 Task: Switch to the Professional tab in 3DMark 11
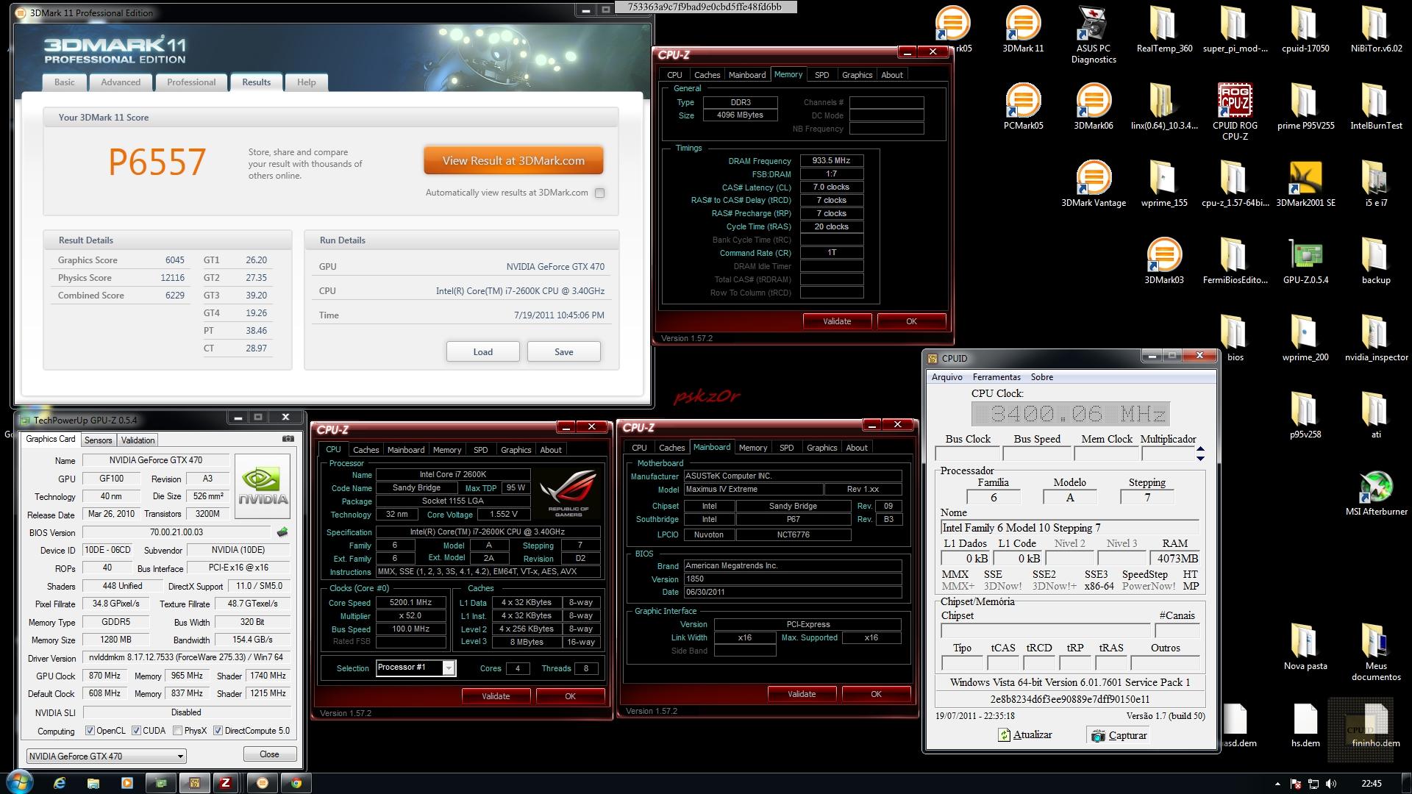[191, 82]
